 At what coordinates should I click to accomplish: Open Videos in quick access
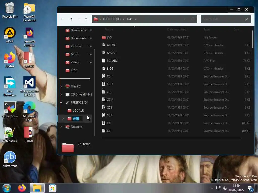coord(75,62)
